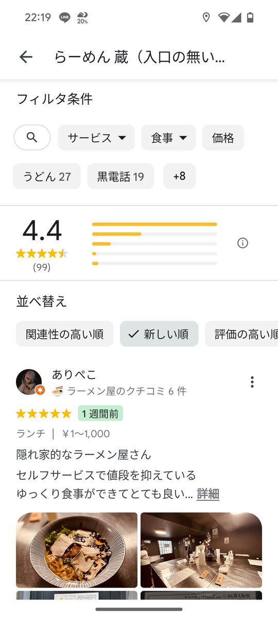Open the ramen bowl photo thumbnail
Screen dimensions: 278x619
pos(77,550)
